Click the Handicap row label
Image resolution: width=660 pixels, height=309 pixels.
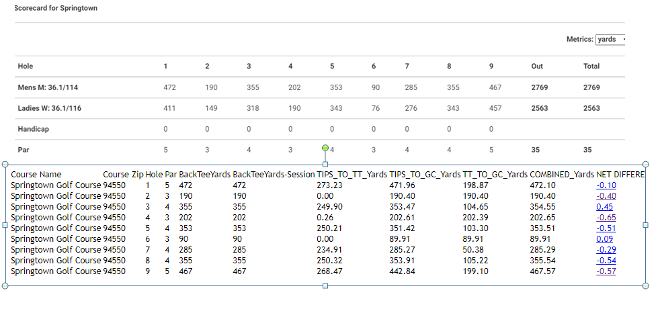click(x=33, y=129)
